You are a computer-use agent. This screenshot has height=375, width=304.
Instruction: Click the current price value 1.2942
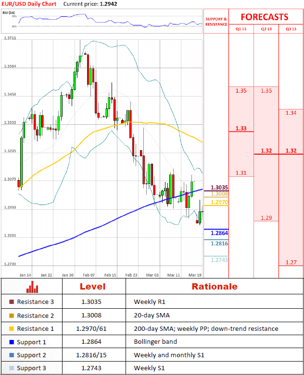click(x=109, y=4)
